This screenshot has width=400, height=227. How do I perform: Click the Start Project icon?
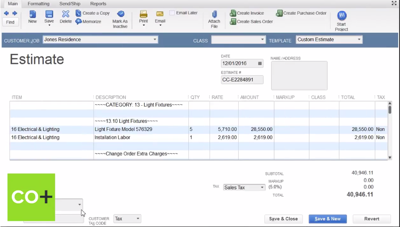(341, 16)
